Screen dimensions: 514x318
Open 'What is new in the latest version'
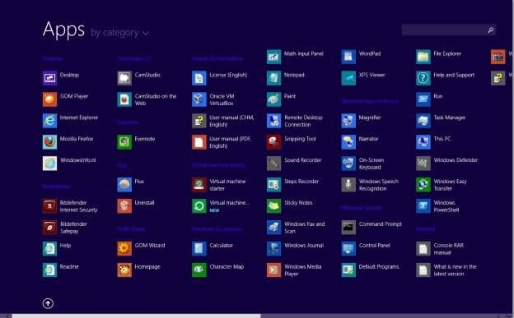pos(447,270)
